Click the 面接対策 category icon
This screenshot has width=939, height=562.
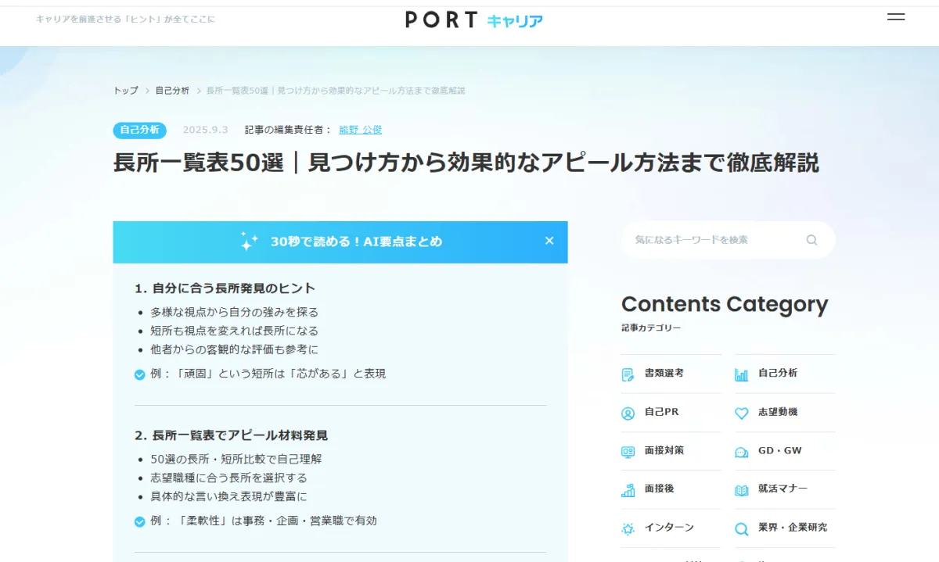[x=628, y=452]
